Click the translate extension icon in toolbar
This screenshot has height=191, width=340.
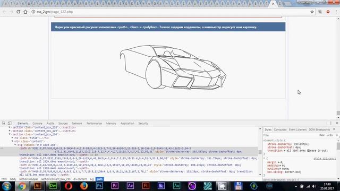[x=320, y=12]
